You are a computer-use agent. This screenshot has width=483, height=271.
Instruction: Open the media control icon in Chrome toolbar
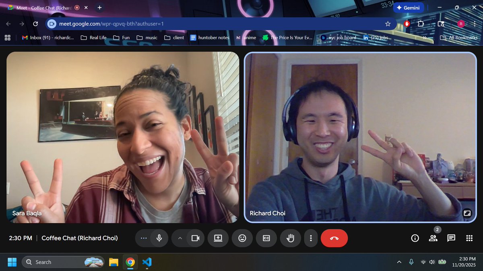coord(441,24)
